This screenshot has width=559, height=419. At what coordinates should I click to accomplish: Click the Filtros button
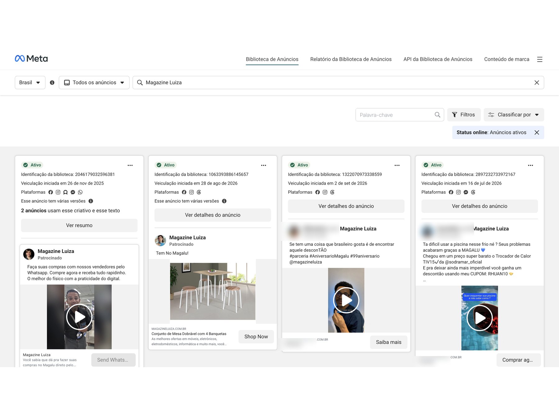click(464, 115)
